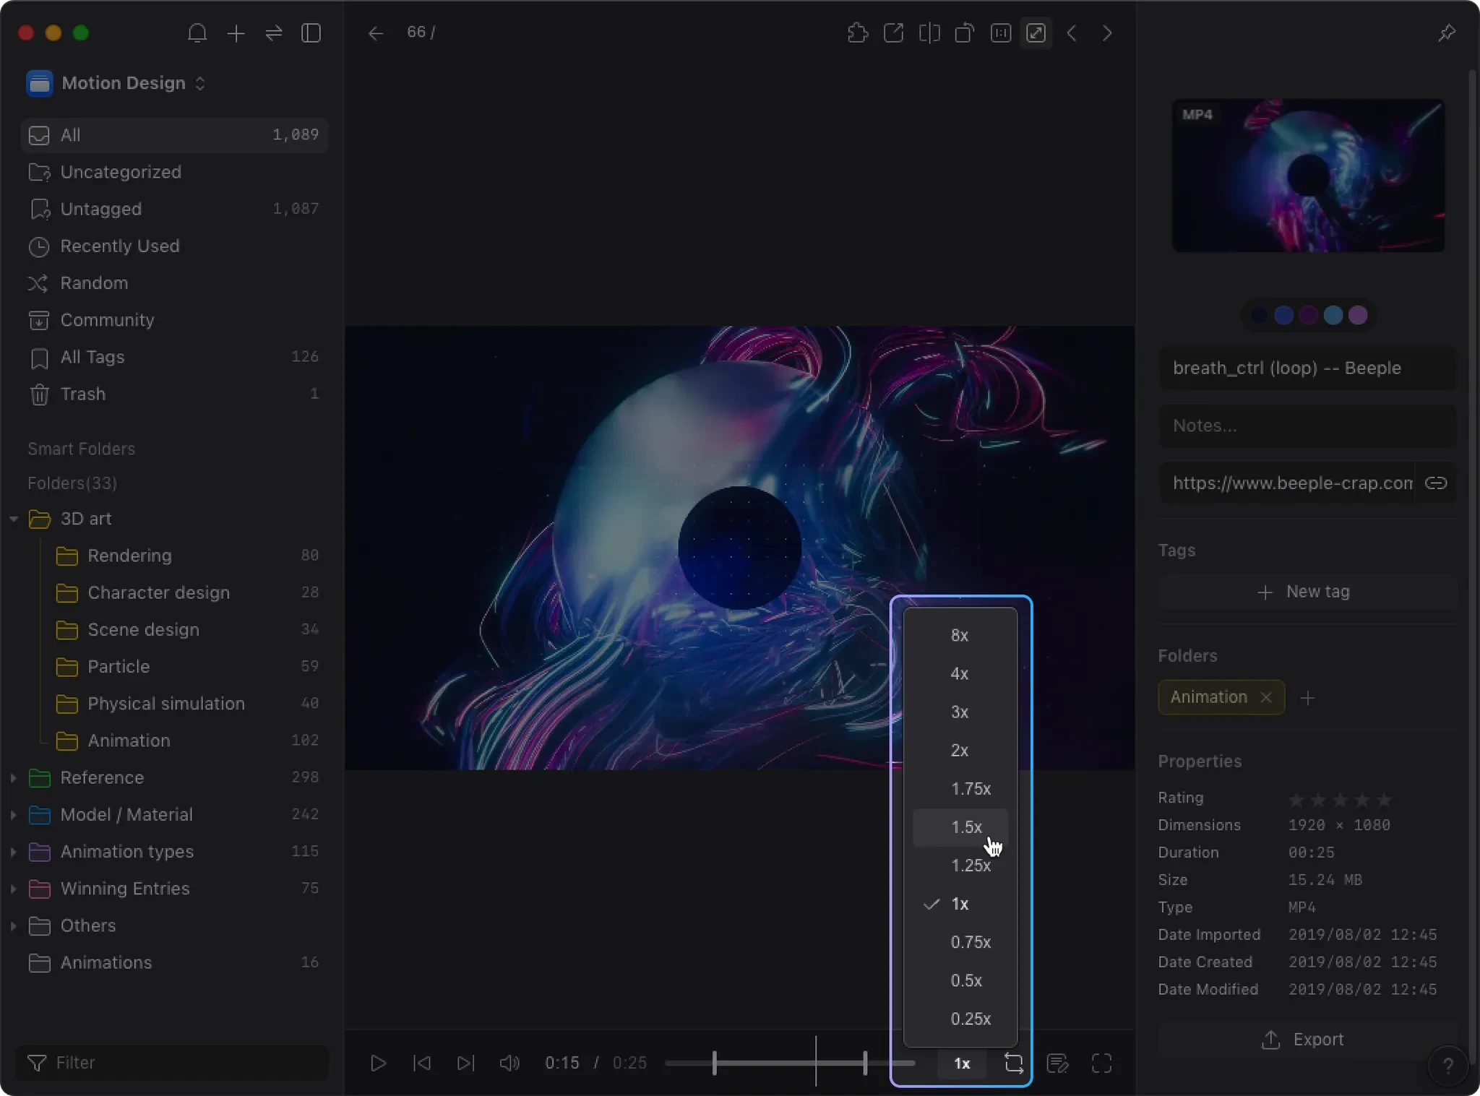Click New tag button
This screenshot has width=1480, height=1096.
tap(1307, 592)
